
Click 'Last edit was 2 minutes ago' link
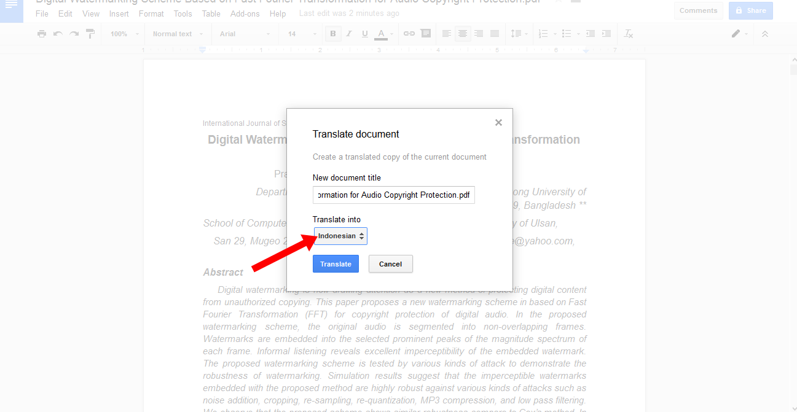click(349, 13)
